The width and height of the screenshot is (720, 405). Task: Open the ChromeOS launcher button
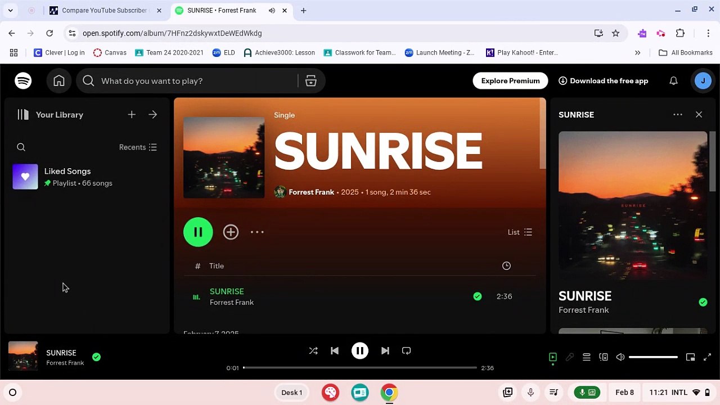coord(12,393)
